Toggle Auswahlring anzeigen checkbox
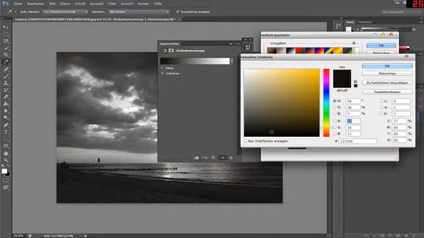Viewport: 424px width, 238px height. coord(178,12)
